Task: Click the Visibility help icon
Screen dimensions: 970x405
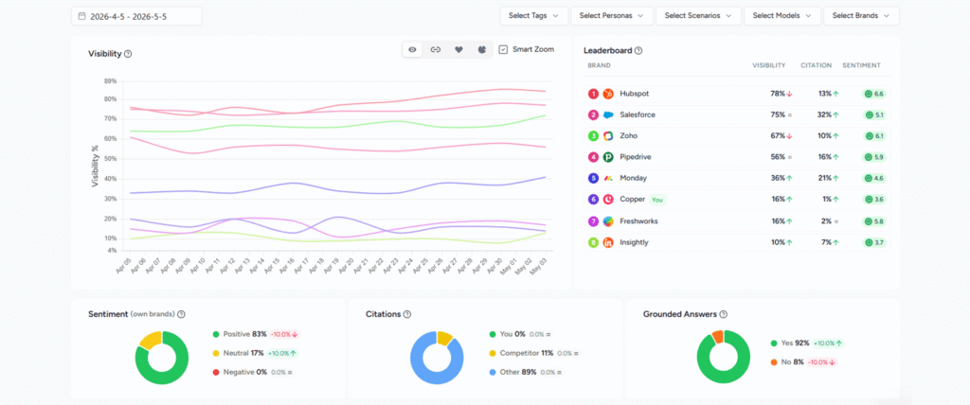Action: pyautogui.click(x=128, y=54)
